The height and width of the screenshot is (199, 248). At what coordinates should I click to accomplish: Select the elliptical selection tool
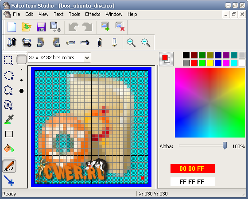tap(9, 75)
